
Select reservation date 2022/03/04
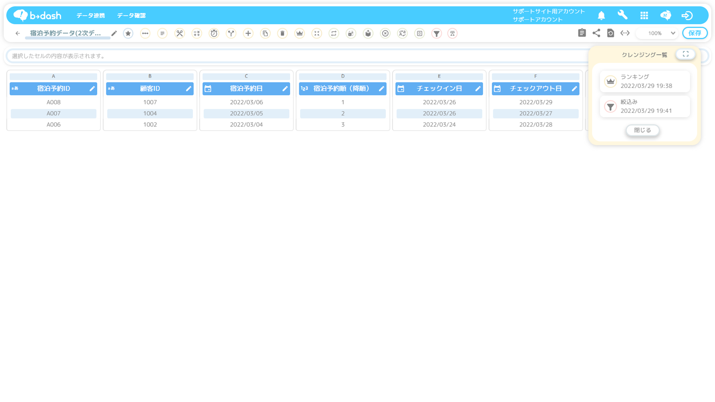tap(246, 124)
